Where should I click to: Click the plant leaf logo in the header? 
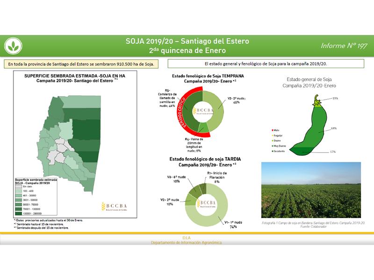coord(13,46)
